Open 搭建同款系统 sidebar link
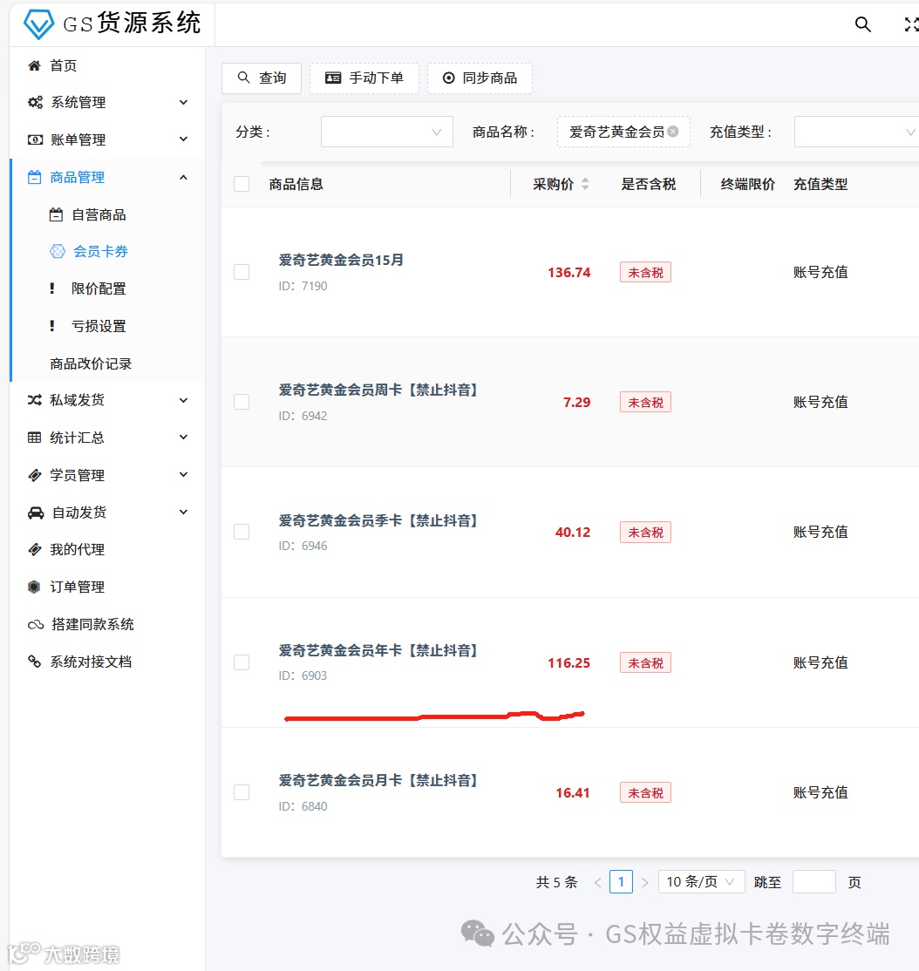 pos(93,624)
